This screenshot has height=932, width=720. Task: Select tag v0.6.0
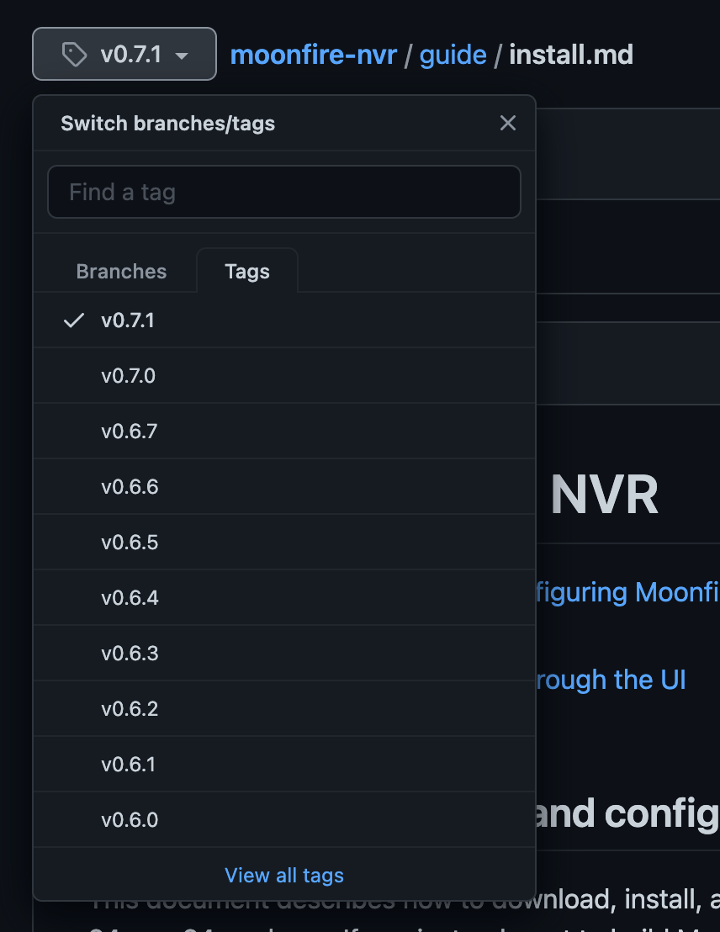pyautogui.click(x=284, y=819)
